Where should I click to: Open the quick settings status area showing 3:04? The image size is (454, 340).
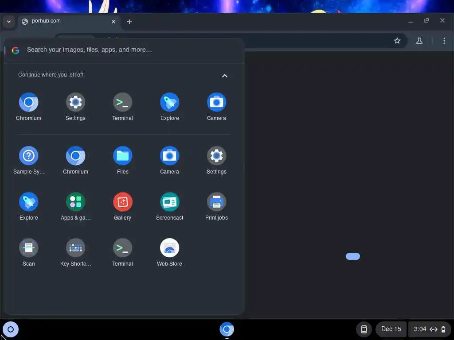[429, 329]
